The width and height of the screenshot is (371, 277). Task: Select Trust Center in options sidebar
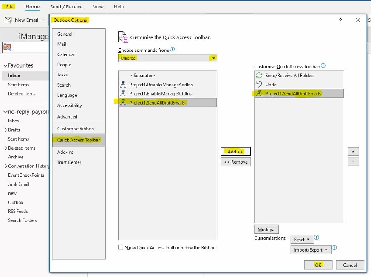(x=69, y=162)
